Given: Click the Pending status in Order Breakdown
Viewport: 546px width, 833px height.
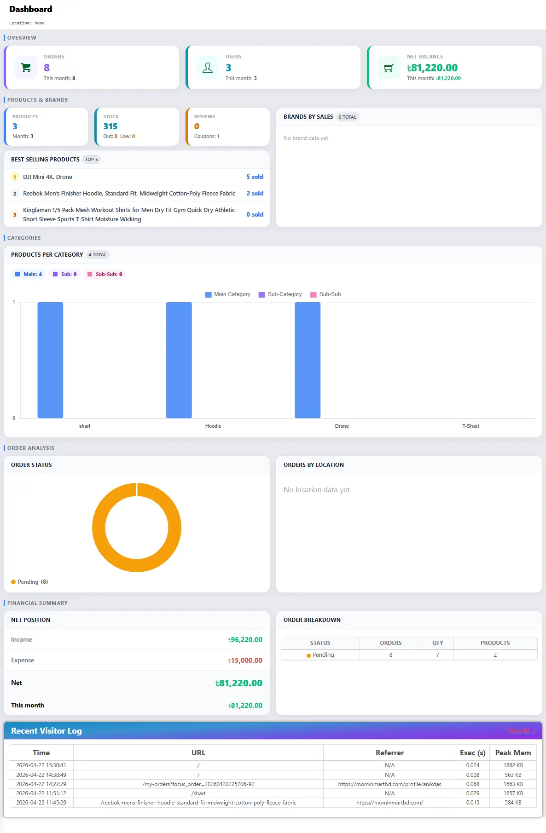Looking at the screenshot, I should (x=320, y=655).
